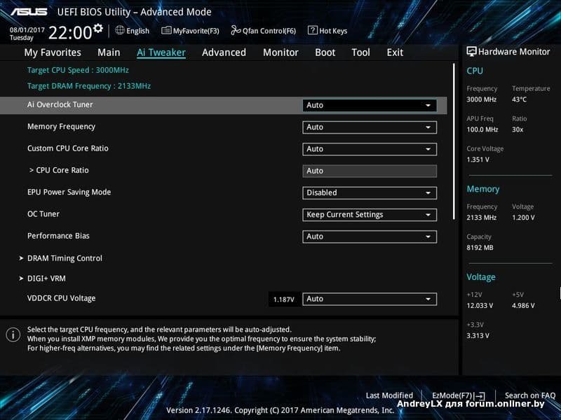Image resolution: width=561 pixels, height=420 pixels.
Task: Open the Custom CPU Core Ratio dropdown
Action: [370, 149]
